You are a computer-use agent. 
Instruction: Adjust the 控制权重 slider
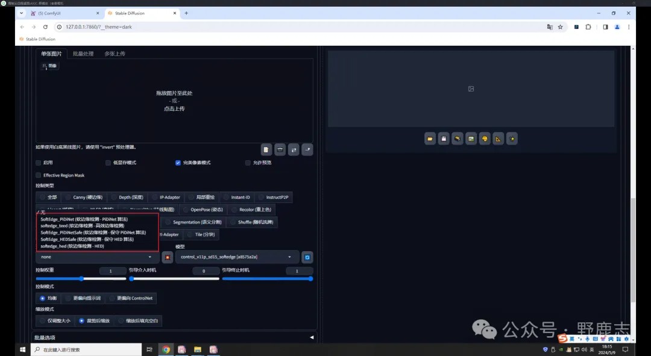point(81,279)
